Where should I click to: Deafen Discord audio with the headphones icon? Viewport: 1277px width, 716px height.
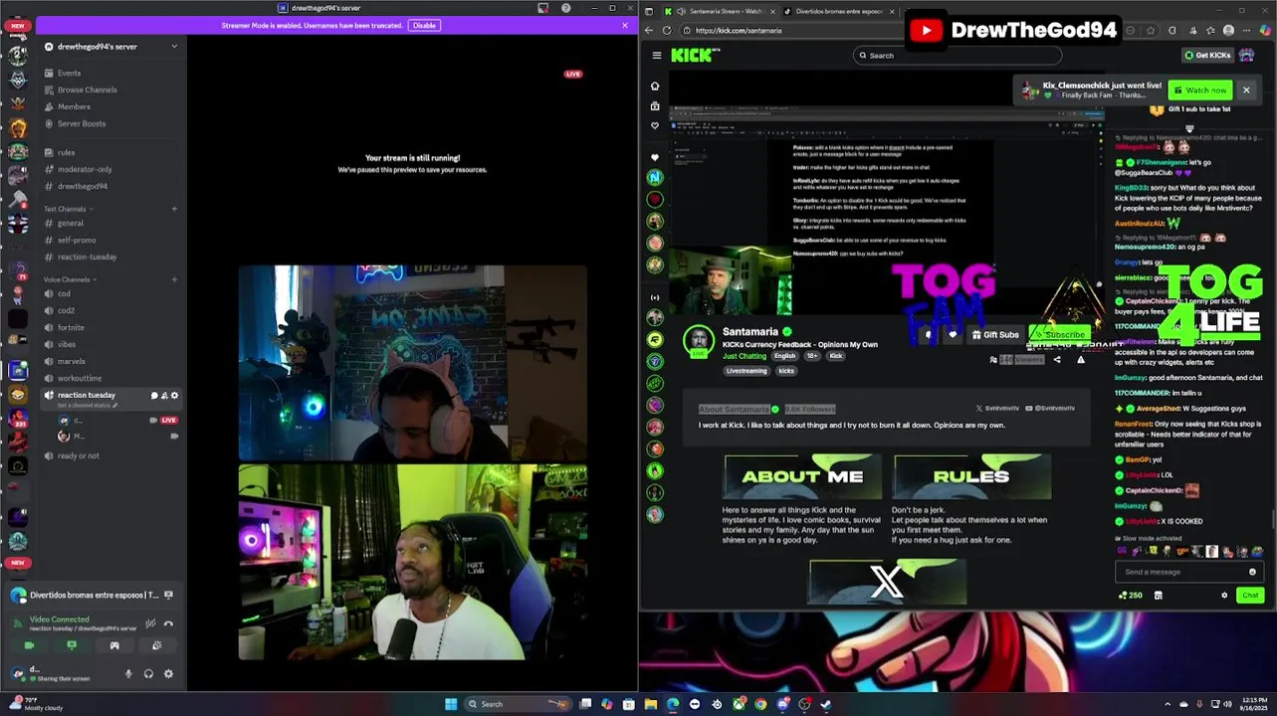coord(148,673)
